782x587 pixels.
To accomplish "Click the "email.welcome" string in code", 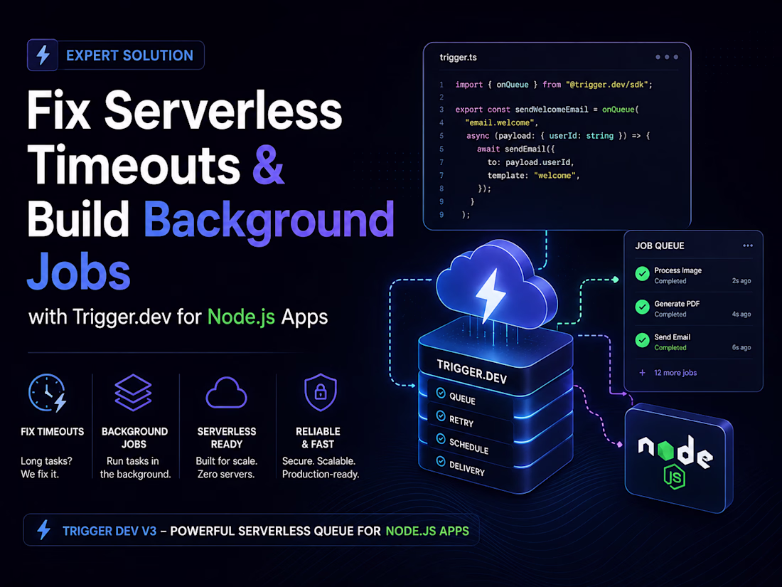I will [x=499, y=123].
